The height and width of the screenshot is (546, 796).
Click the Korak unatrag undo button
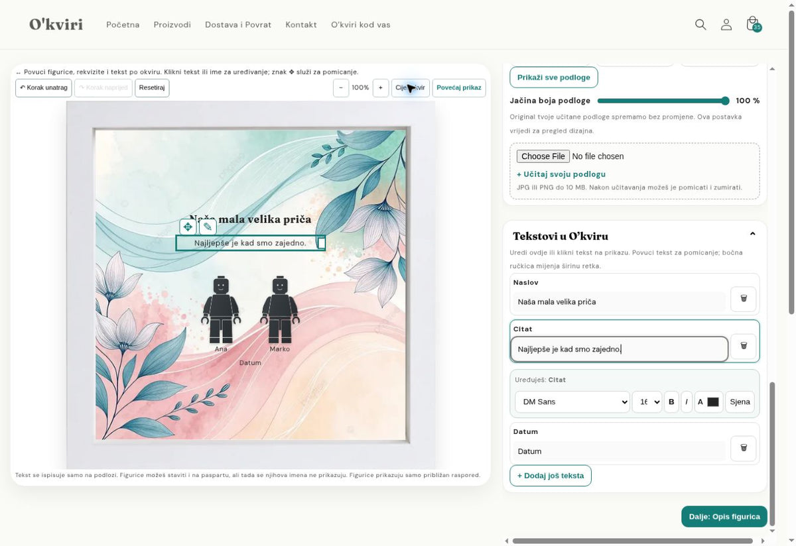(x=44, y=87)
